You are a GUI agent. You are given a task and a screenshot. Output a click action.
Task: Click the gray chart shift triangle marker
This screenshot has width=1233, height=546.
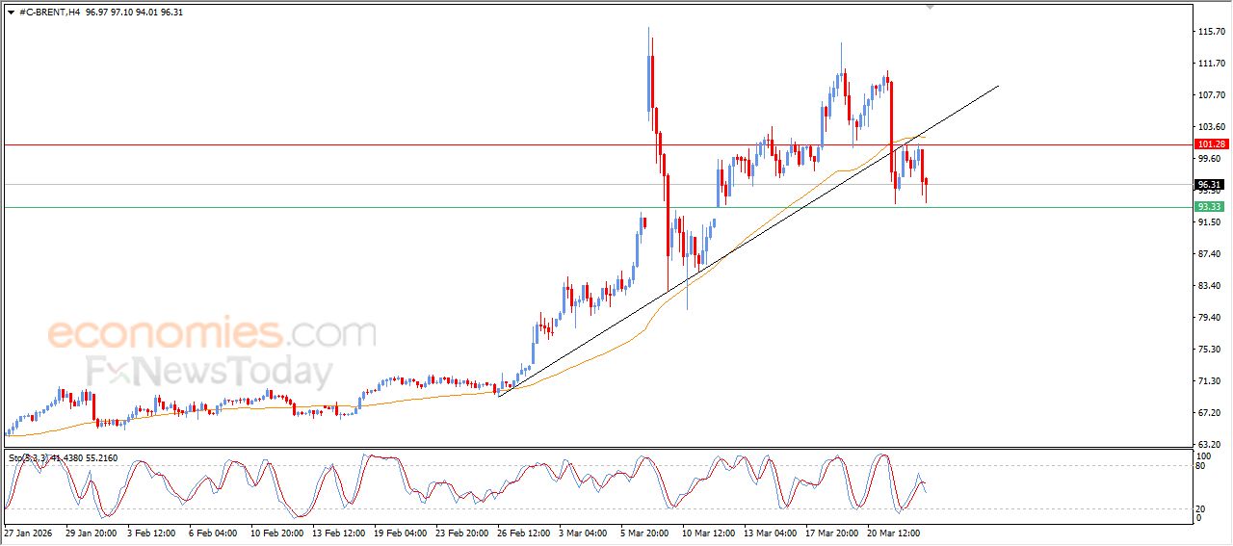pyautogui.click(x=930, y=6)
